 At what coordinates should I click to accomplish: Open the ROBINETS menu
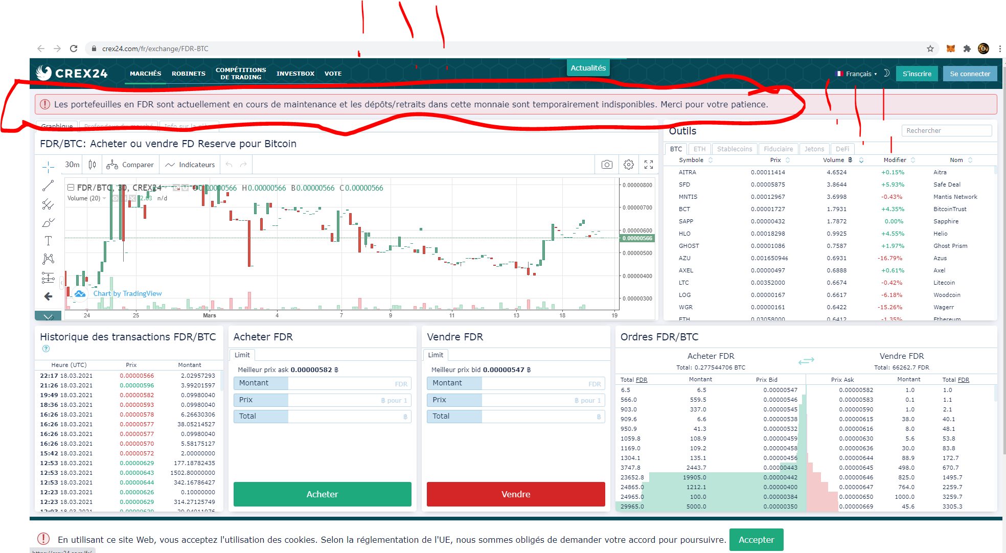click(x=189, y=74)
